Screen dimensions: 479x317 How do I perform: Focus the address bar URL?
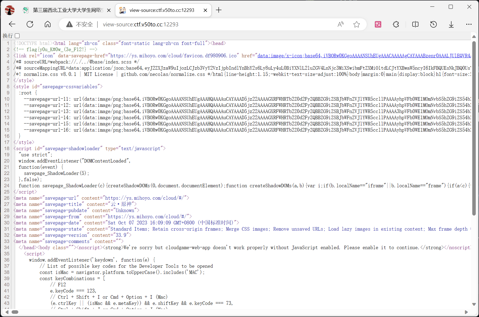pyautogui.click(x=141, y=24)
